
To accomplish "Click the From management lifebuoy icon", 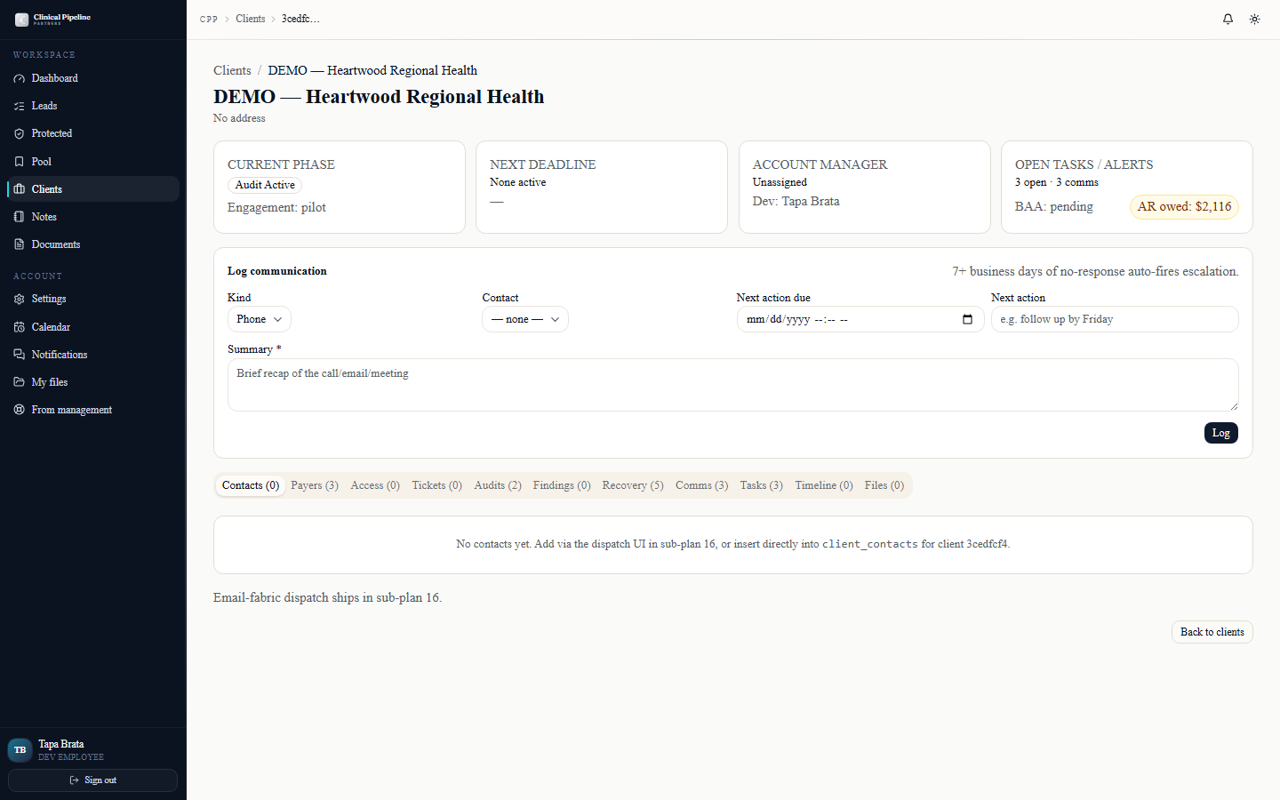I will pyautogui.click(x=20, y=410).
